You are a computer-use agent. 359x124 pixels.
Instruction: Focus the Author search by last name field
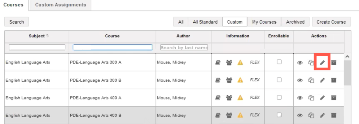point(184,47)
